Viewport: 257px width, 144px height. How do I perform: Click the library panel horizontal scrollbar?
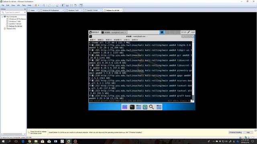coord(12,134)
